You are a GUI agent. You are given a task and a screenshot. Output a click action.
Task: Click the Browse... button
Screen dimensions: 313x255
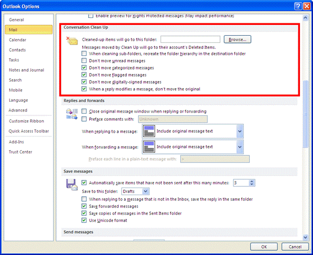point(237,40)
